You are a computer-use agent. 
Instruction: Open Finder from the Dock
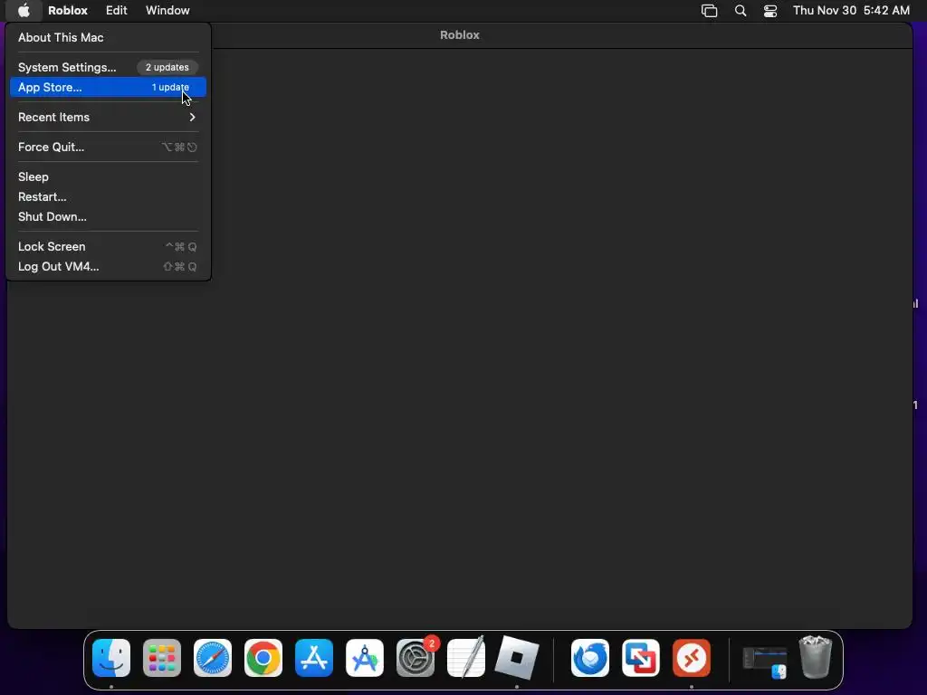[x=111, y=658]
